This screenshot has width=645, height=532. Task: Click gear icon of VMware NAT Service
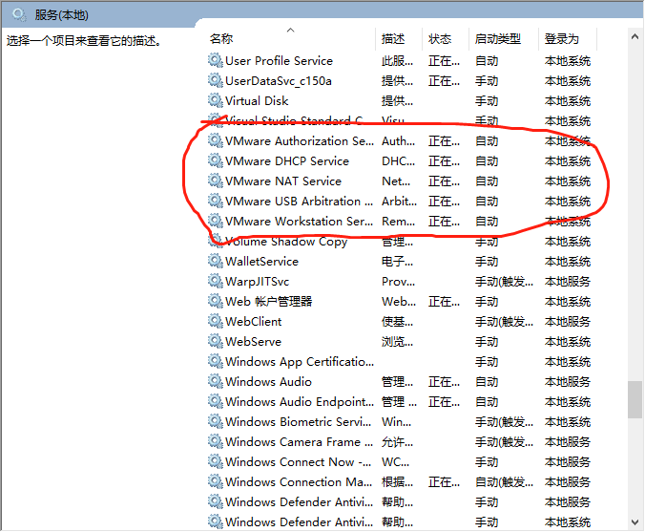pyautogui.click(x=215, y=181)
